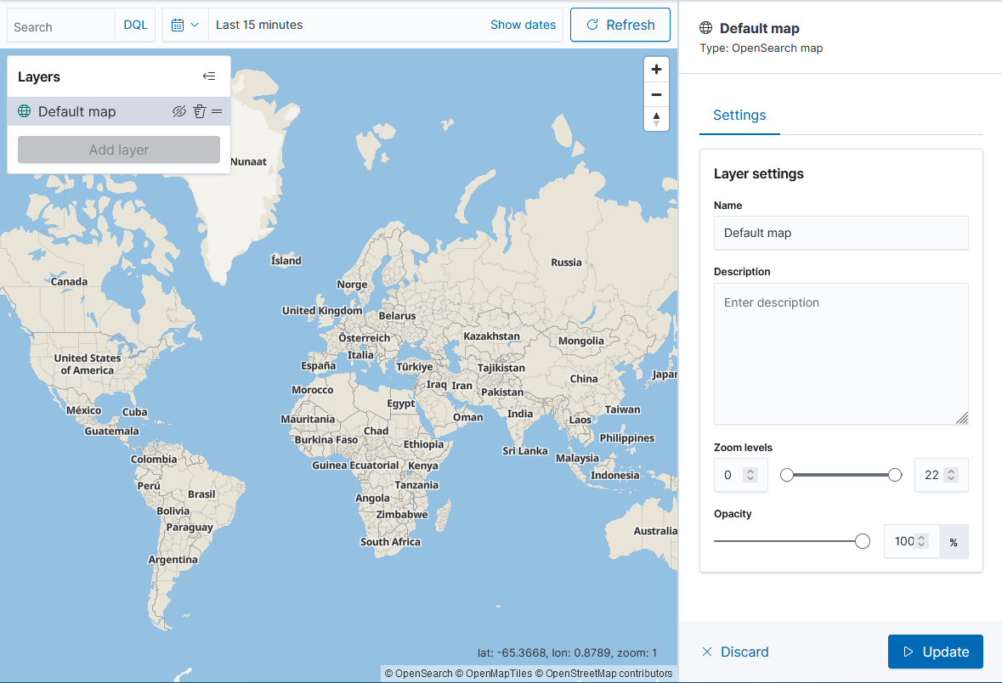Refresh the map data

620,25
